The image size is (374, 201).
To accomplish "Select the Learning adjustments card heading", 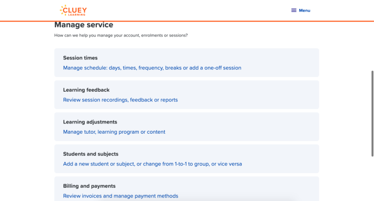I will tap(90, 122).
